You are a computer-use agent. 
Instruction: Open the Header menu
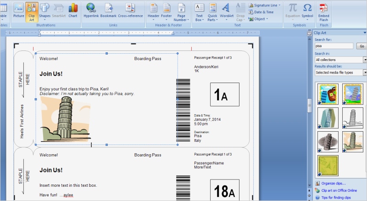pyautogui.click(x=154, y=11)
